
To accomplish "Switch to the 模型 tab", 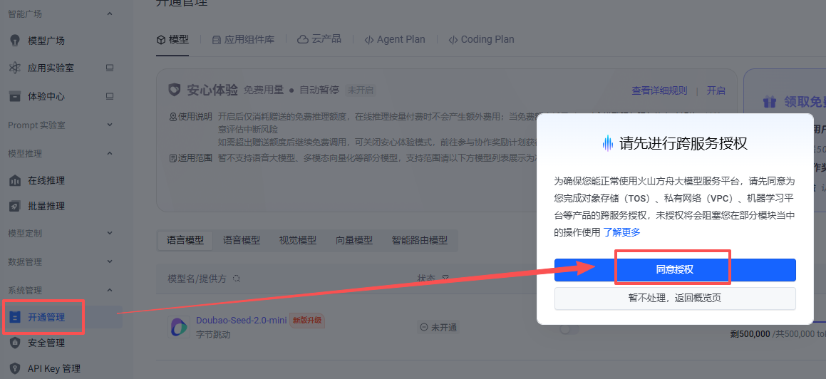I will coord(172,39).
